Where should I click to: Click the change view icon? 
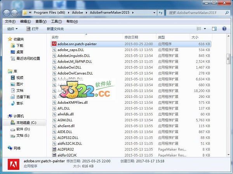coord(199,29)
